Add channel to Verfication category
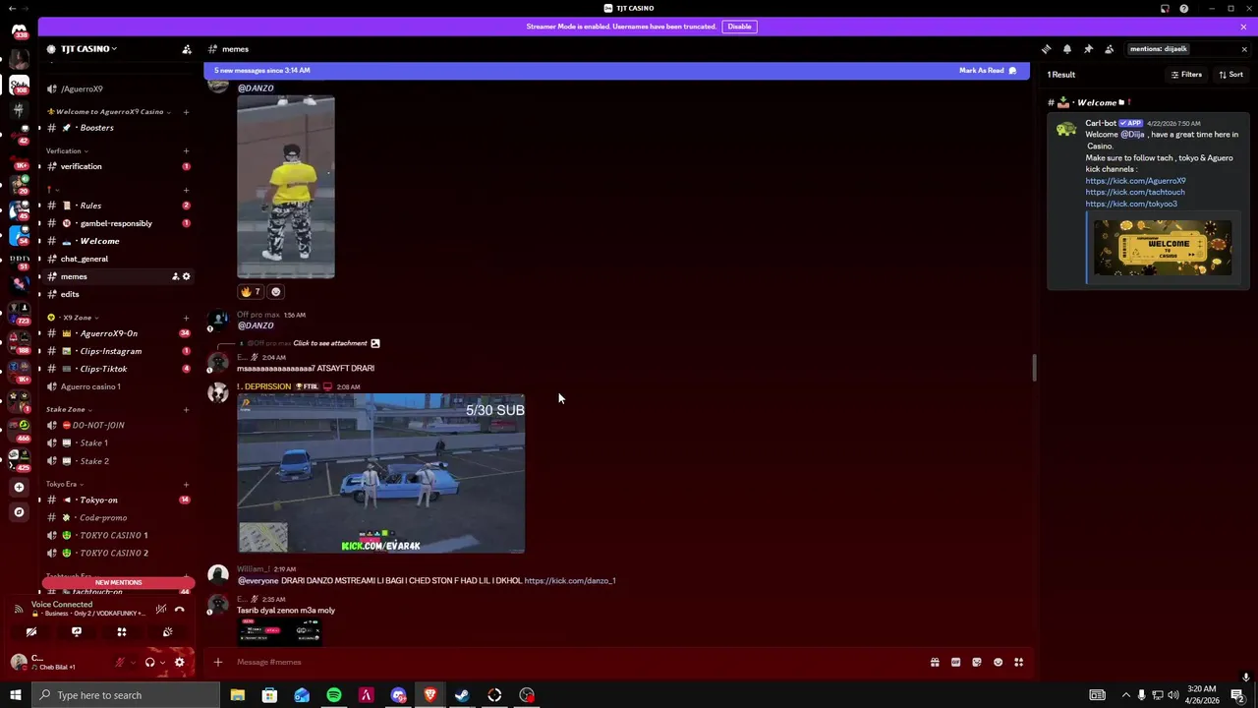Screen dimensions: 1258x708 point(186,151)
